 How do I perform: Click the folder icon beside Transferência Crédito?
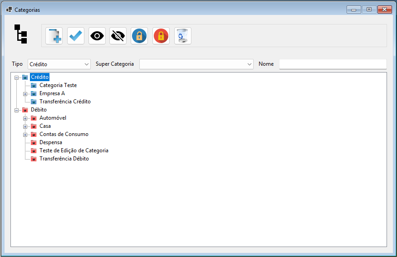34,102
